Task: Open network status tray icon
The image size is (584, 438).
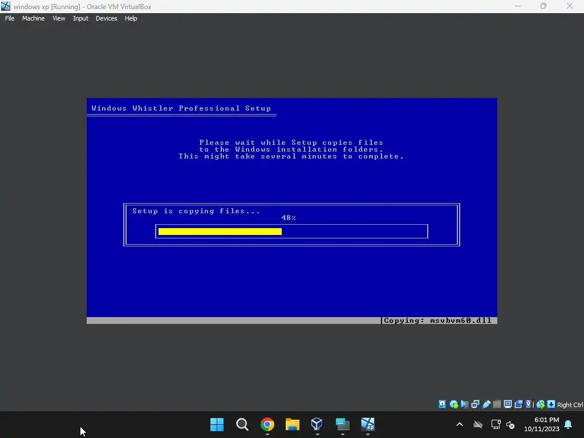Action: 496,424
